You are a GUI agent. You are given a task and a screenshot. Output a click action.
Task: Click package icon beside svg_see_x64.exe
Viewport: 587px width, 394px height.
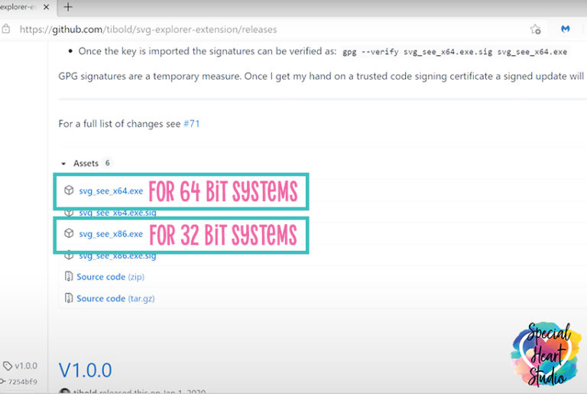(x=69, y=190)
